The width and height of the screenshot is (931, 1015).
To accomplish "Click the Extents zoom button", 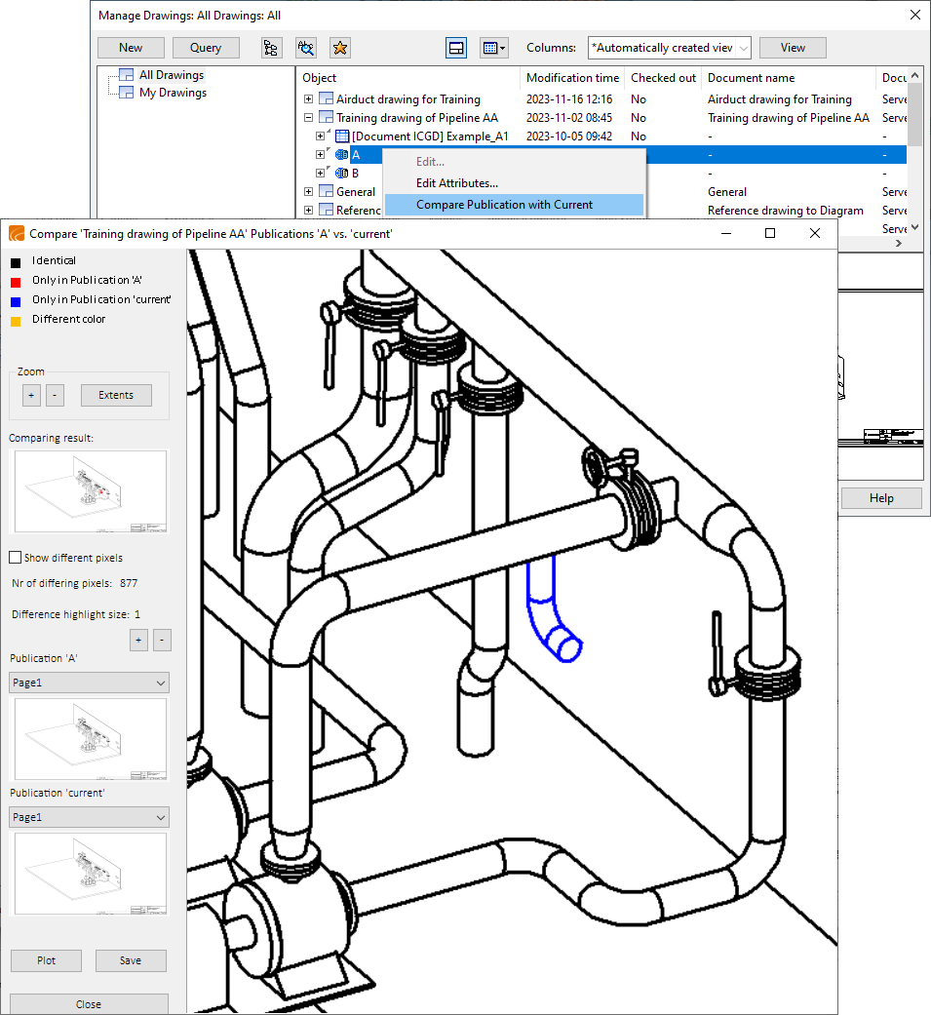I will click(116, 395).
